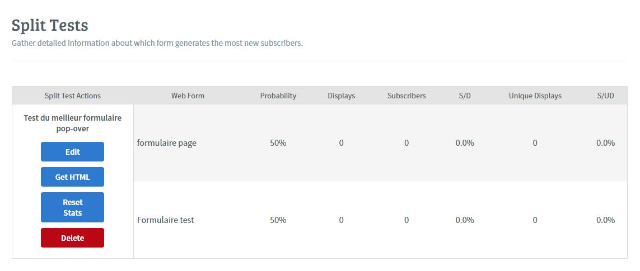Click the 50% probability for formulaire page
Image resolution: width=640 pixels, height=271 pixels.
pos(278,142)
